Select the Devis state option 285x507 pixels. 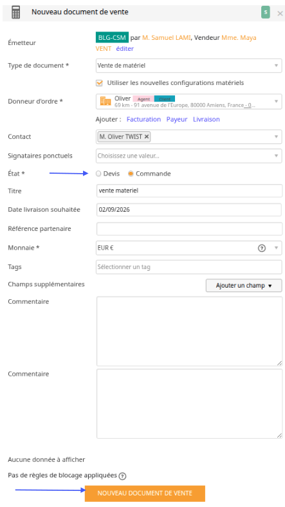tap(98, 174)
